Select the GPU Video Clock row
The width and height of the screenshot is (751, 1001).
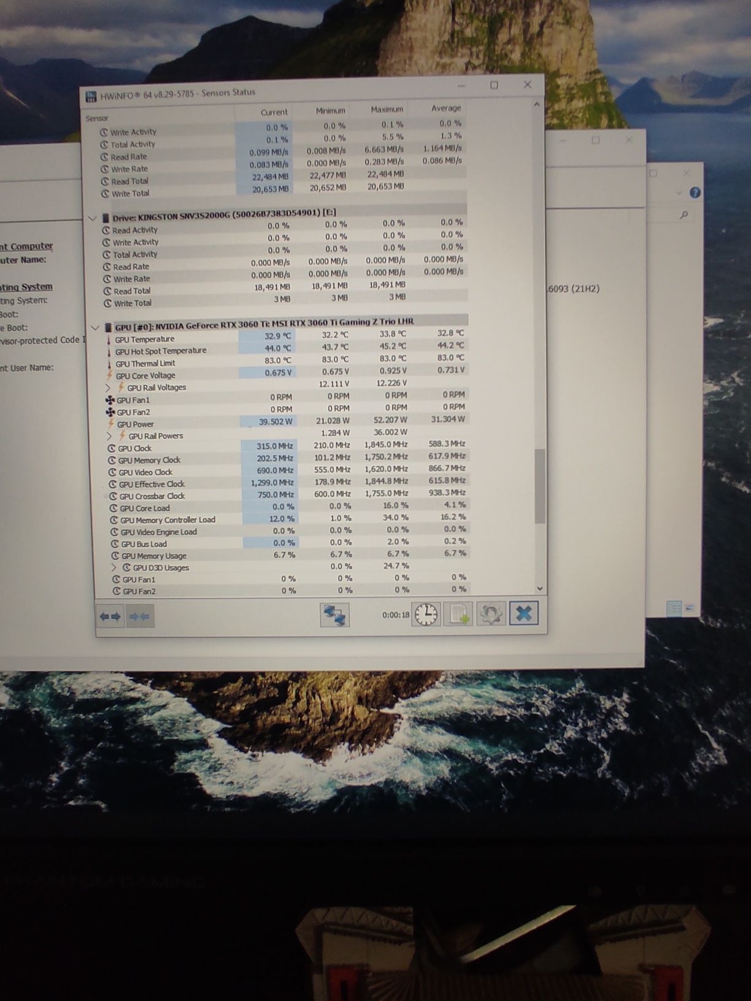coord(288,470)
